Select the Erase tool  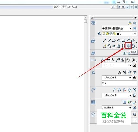[x=104, y=46]
